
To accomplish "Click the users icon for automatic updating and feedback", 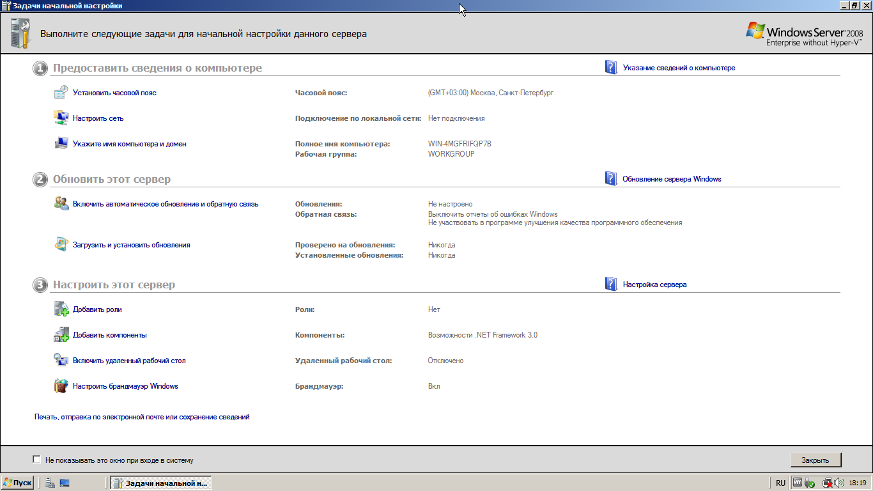I will click(x=61, y=204).
